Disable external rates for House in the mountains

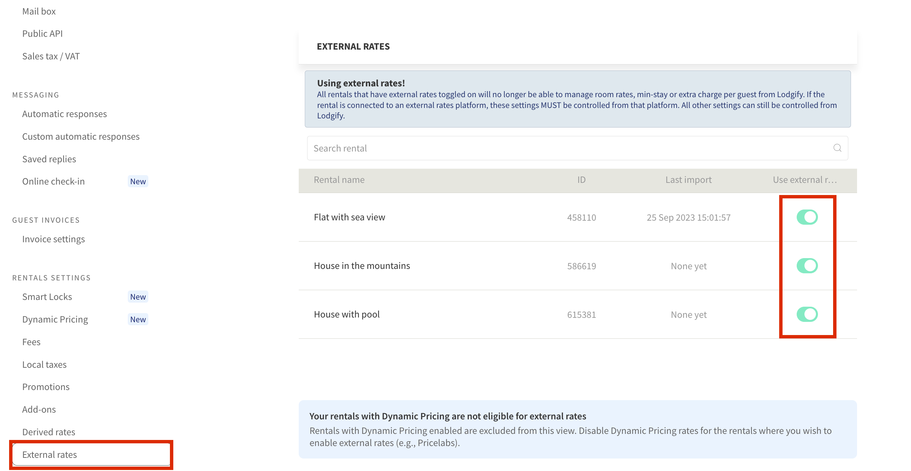pos(807,266)
